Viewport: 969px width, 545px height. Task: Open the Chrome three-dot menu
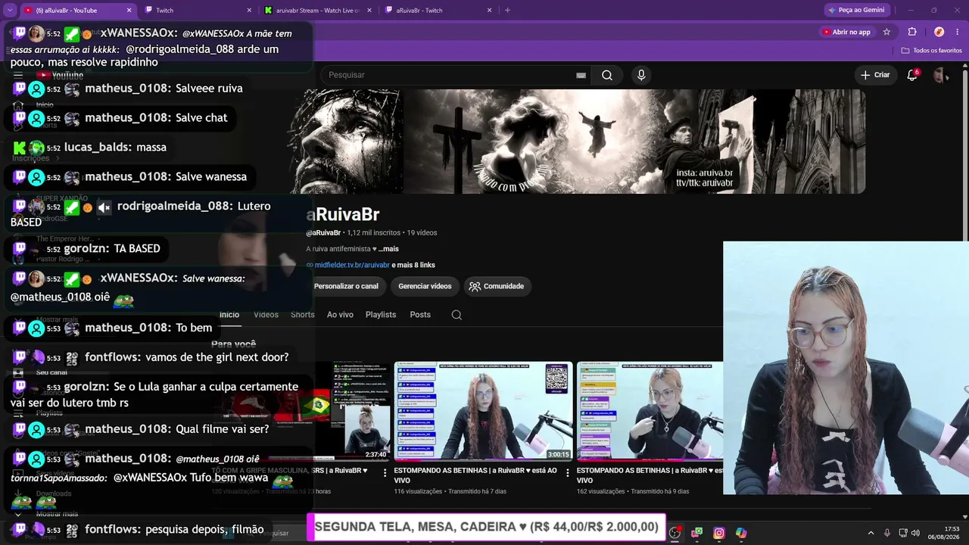(x=957, y=32)
